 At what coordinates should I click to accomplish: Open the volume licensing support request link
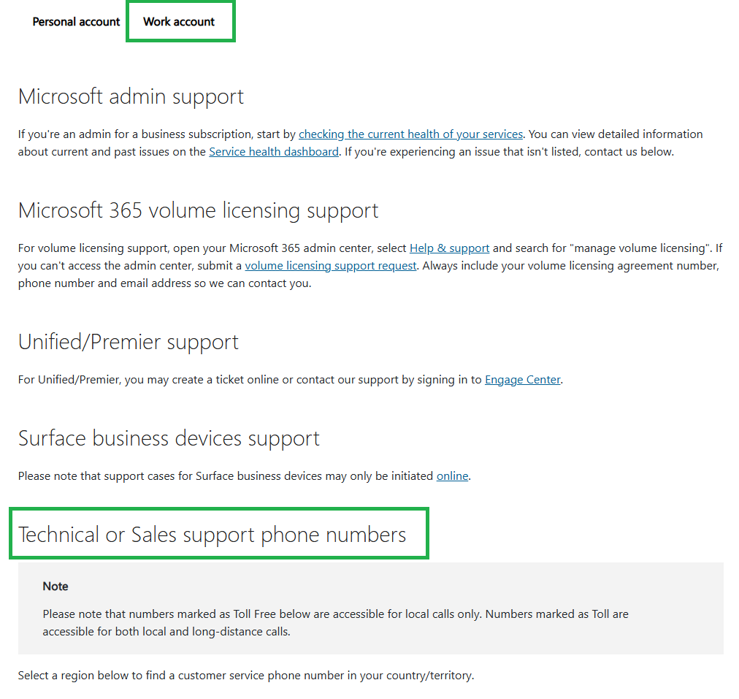330,266
